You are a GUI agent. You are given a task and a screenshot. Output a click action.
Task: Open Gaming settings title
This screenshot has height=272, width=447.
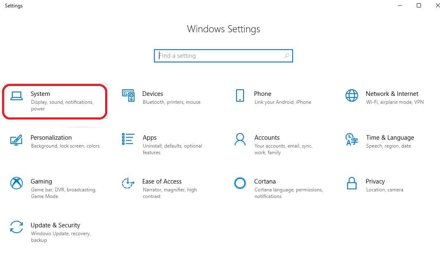41,181
